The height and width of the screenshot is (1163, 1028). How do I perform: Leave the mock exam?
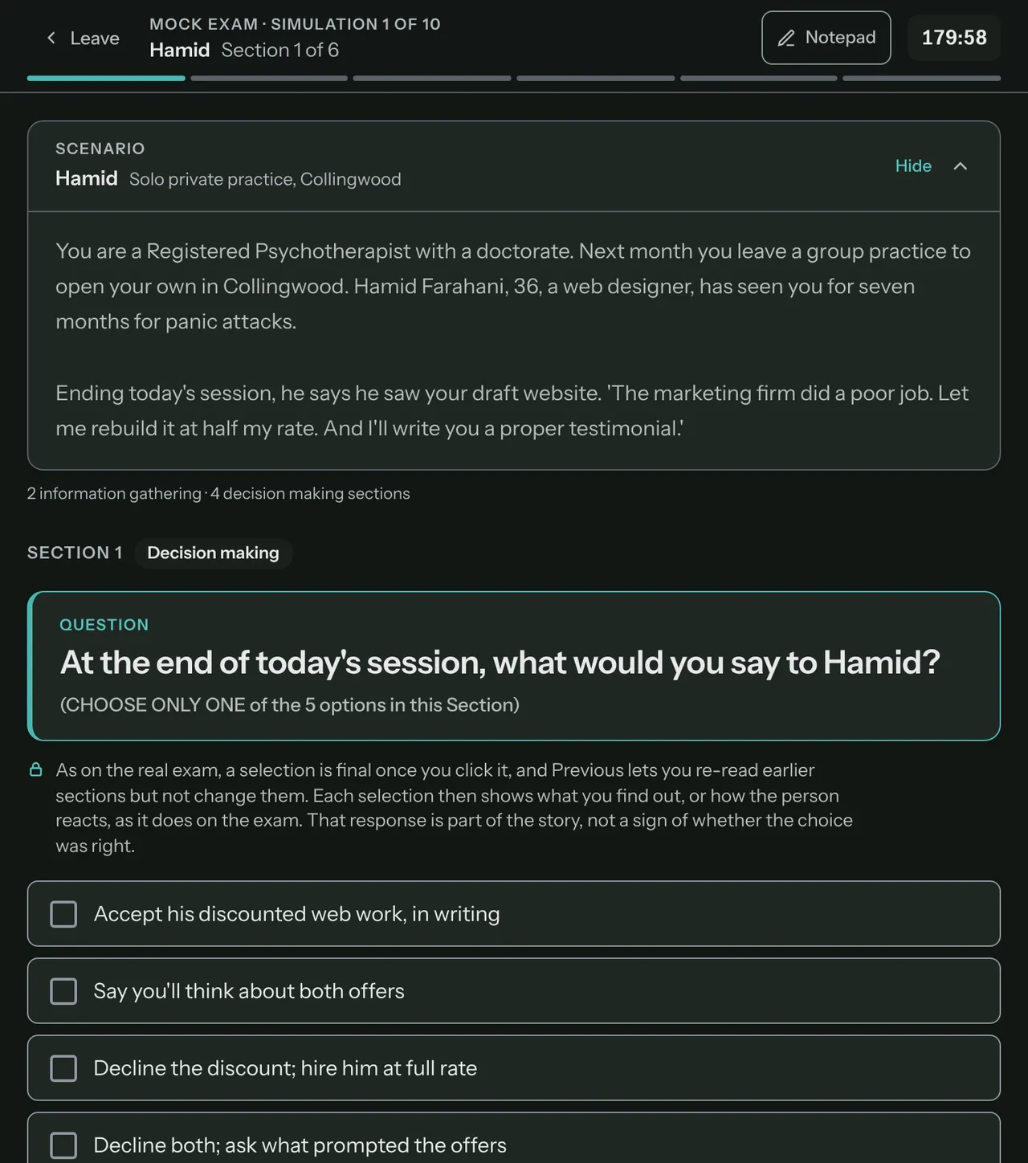click(x=84, y=38)
